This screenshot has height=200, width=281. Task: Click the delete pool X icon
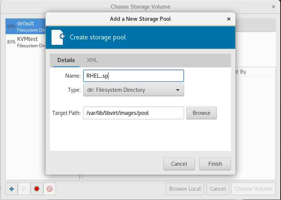coord(49,189)
